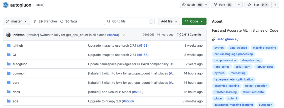Open #5190 RealMLP pull request link
The width and height of the screenshot is (284, 108).
tap(138, 92)
